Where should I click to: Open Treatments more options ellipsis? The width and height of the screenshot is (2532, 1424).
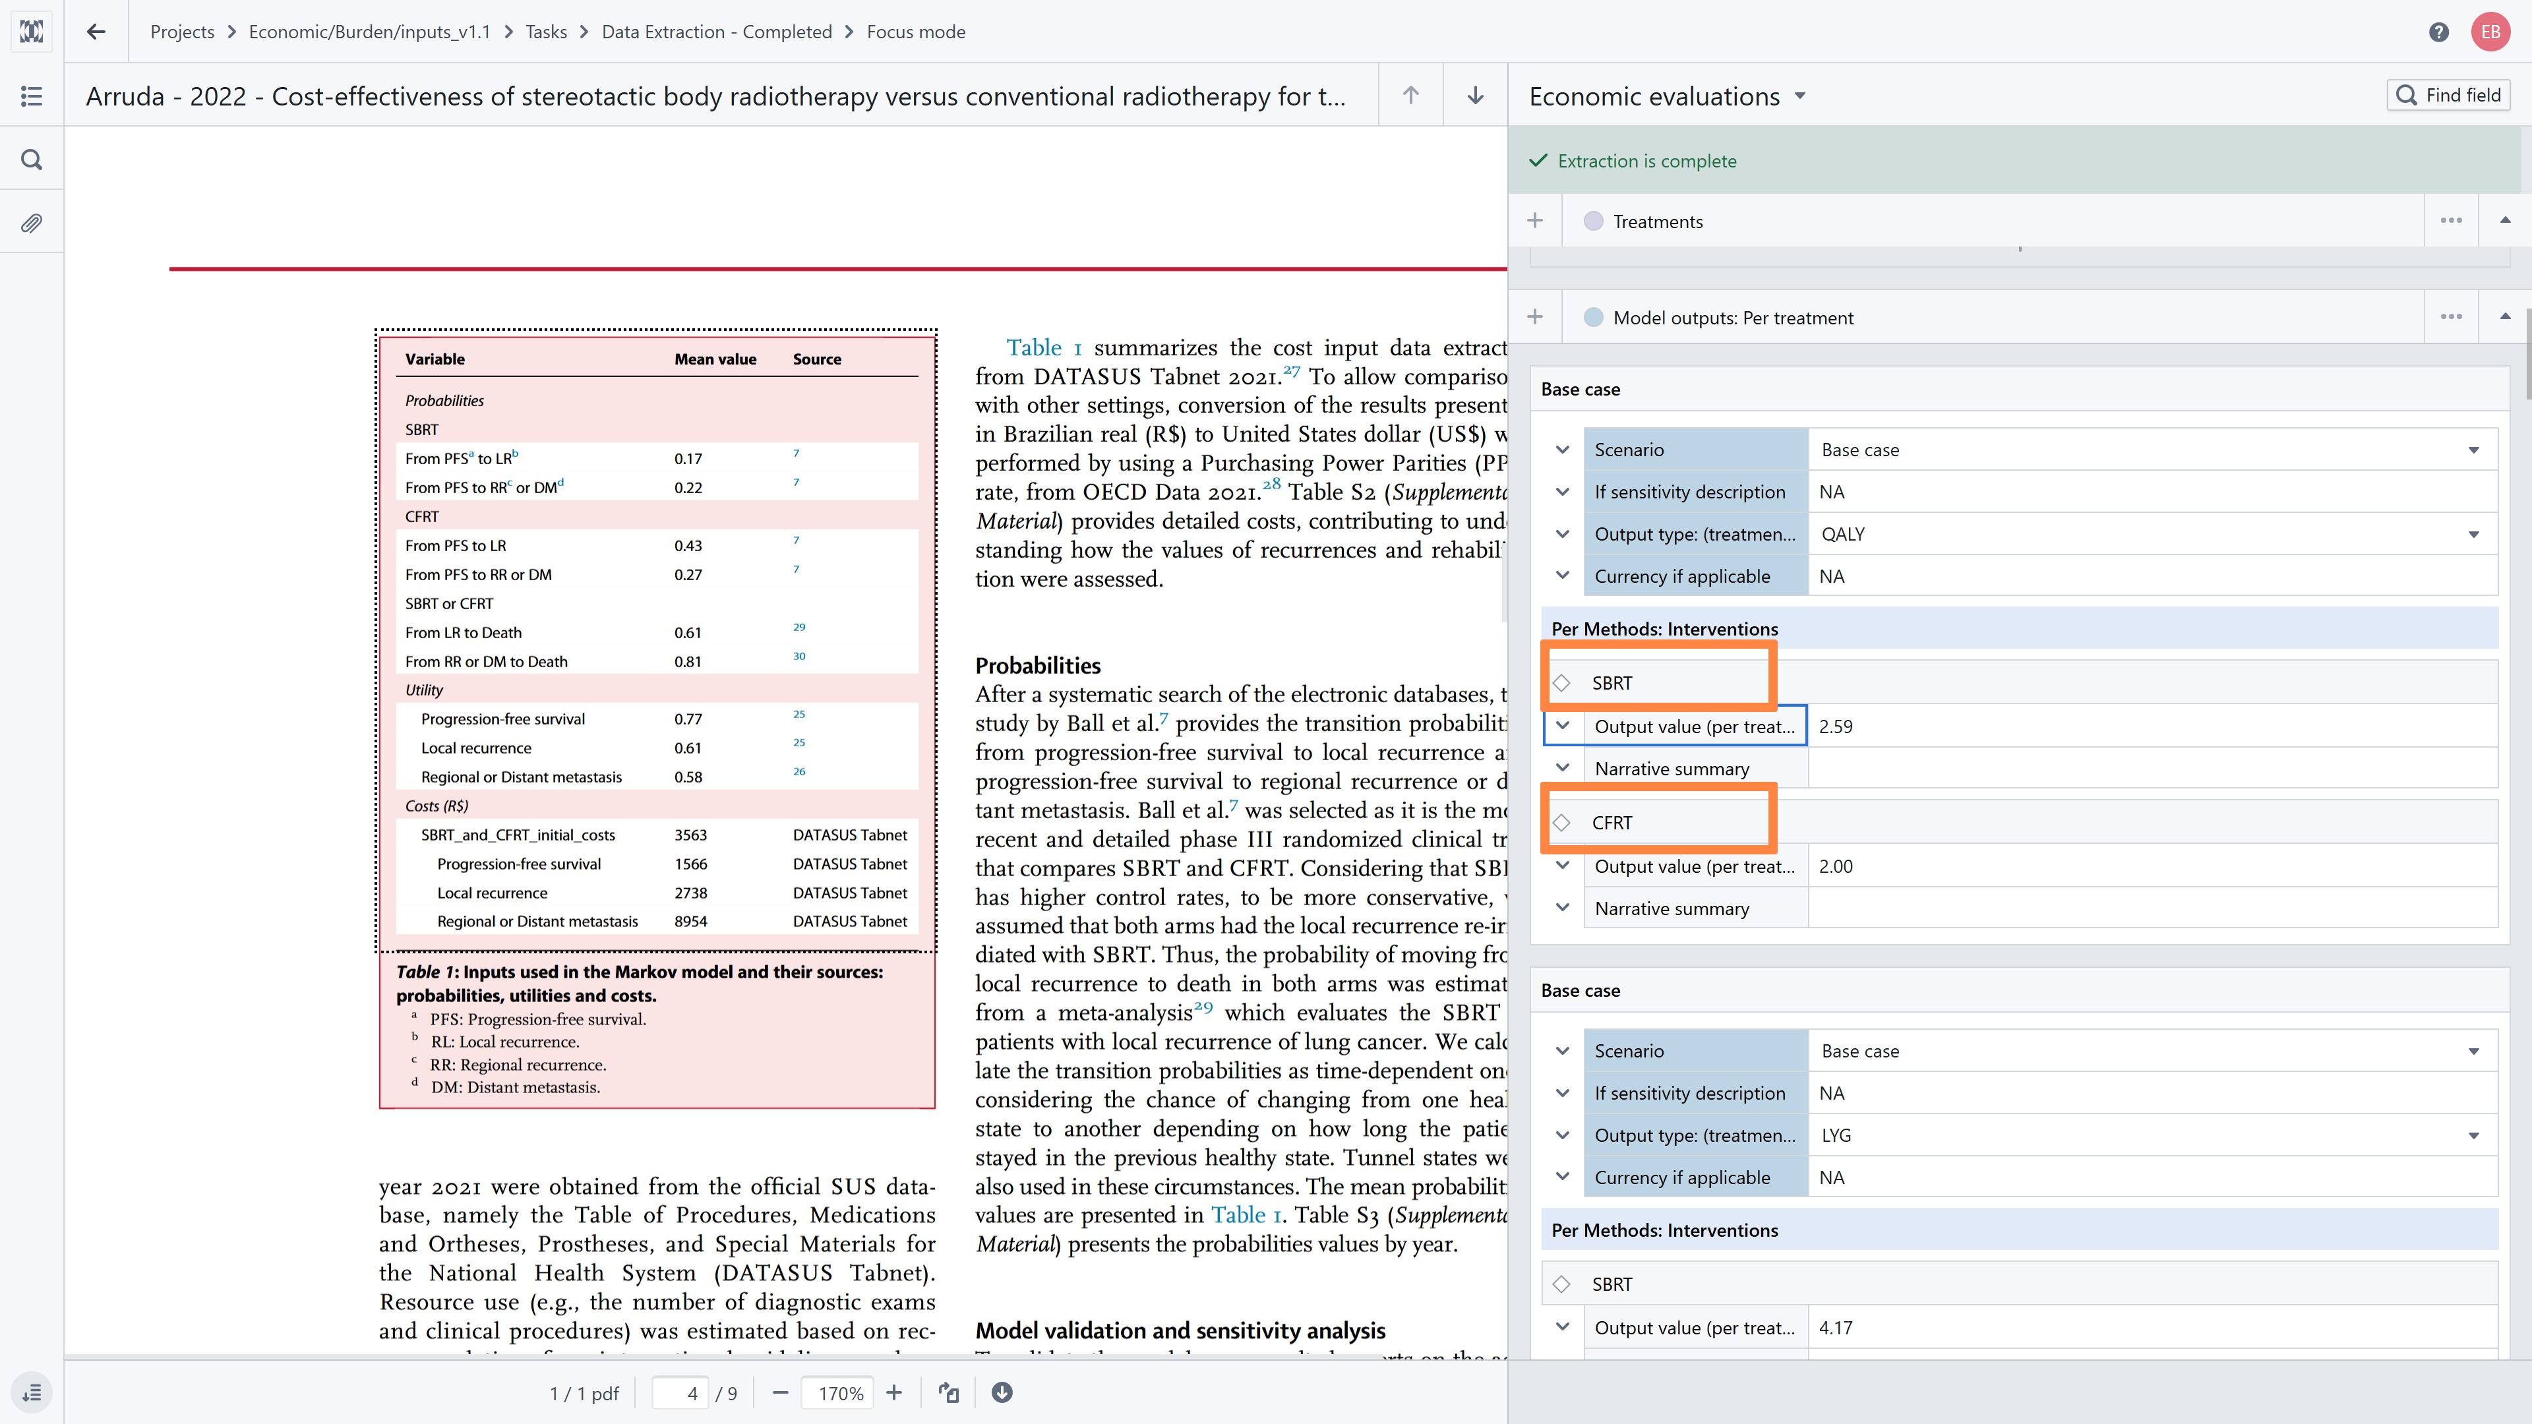2452,221
